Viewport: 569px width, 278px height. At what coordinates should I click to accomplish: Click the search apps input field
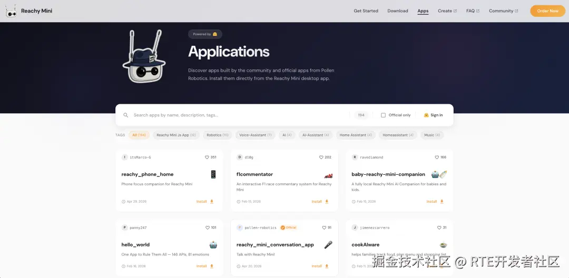240,115
